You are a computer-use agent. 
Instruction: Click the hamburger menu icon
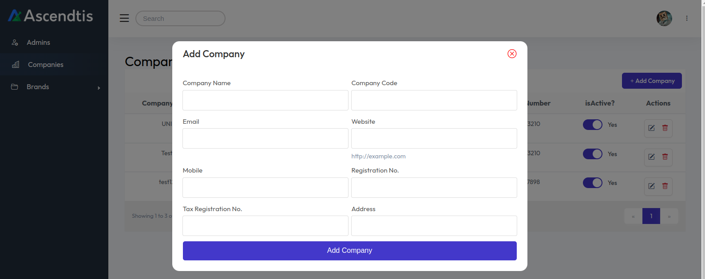pyautogui.click(x=124, y=18)
